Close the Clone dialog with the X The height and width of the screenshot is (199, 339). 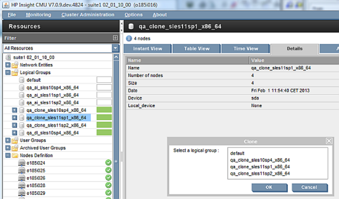click(329, 141)
